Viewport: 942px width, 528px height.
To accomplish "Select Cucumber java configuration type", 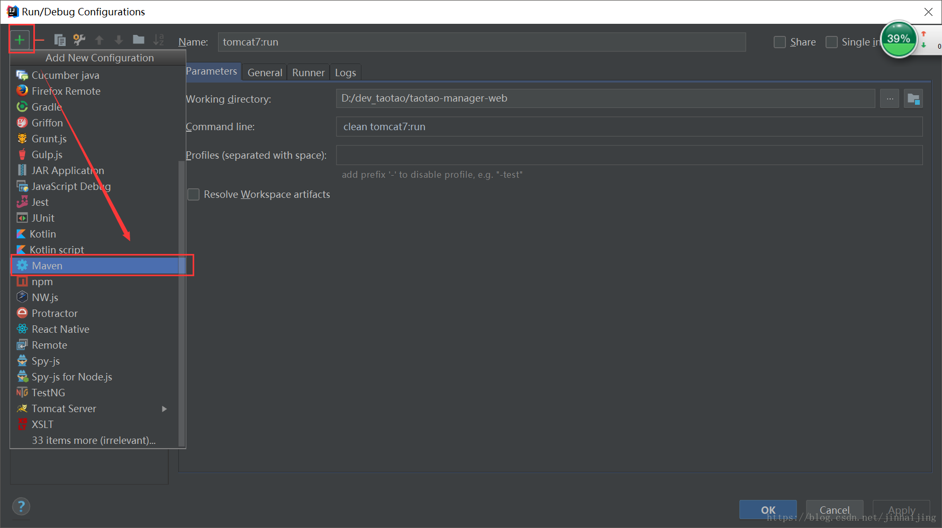I will pyautogui.click(x=95, y=75).
